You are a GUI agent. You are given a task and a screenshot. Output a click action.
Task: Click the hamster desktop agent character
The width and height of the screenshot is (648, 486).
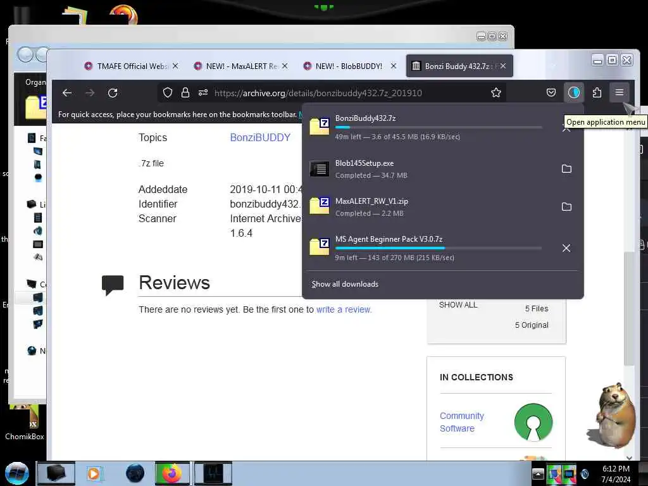tap(613, 416)
